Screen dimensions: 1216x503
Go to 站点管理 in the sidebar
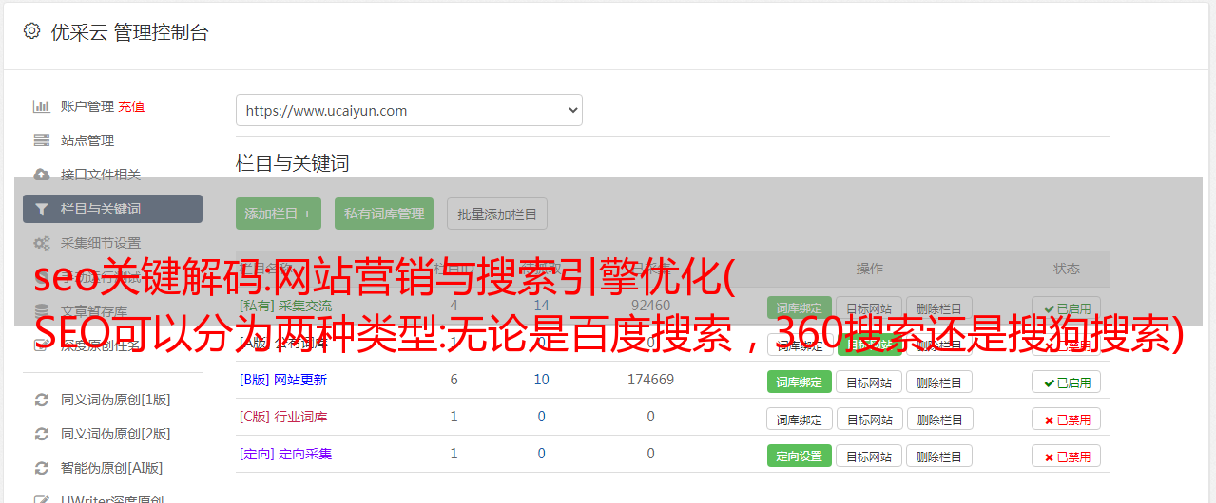(x=87, y=140)
